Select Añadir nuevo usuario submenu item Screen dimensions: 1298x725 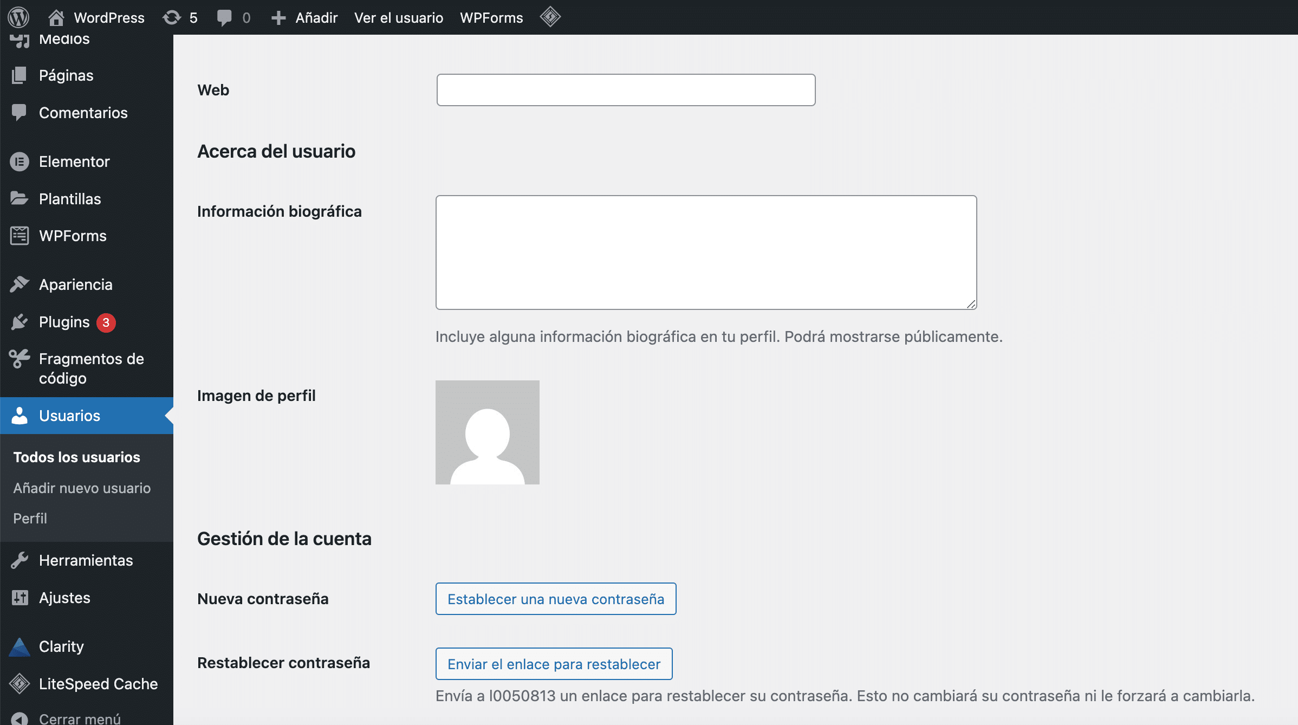coord(82,488)
